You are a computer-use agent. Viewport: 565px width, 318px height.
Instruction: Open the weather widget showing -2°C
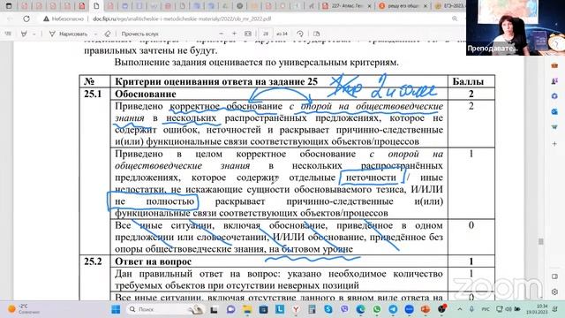click(x=24, y=309)
